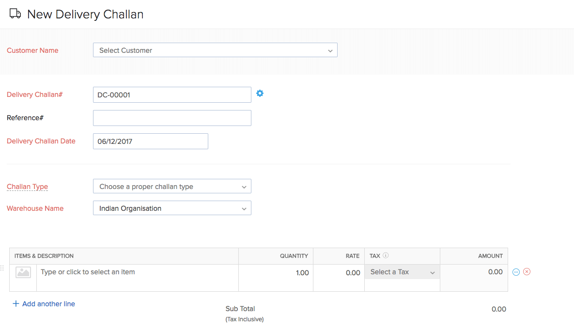
Task: Grab the row drag handle icon
Action: pos(2,268)
